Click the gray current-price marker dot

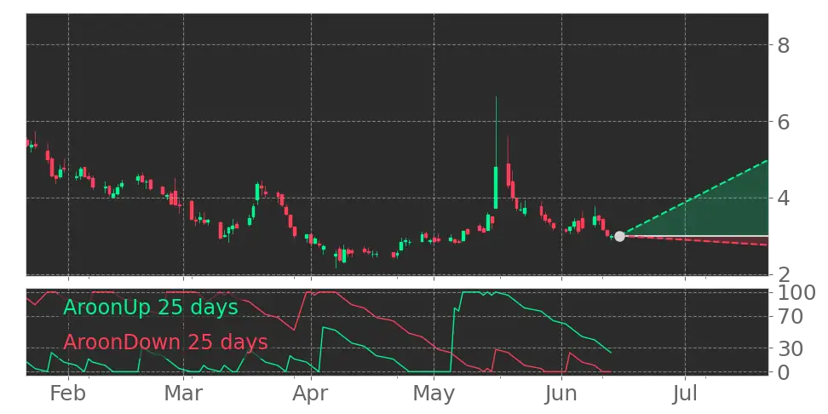[x=619, y=236]
